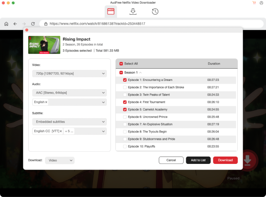266x197 pixels.
Task: Navigate forward in the browser
Action: 24,24
